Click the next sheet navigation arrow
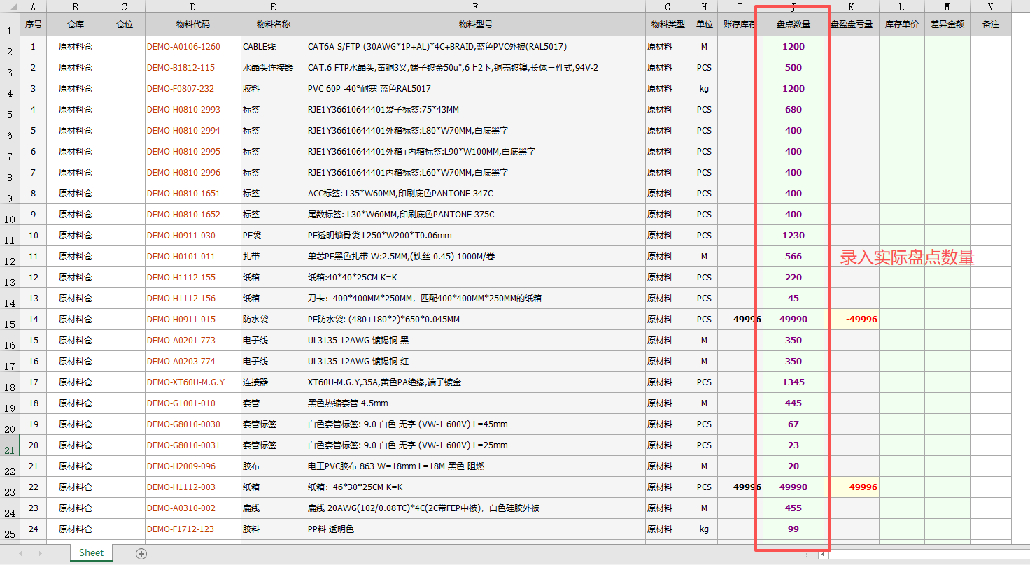 click(x=40, y=553)
